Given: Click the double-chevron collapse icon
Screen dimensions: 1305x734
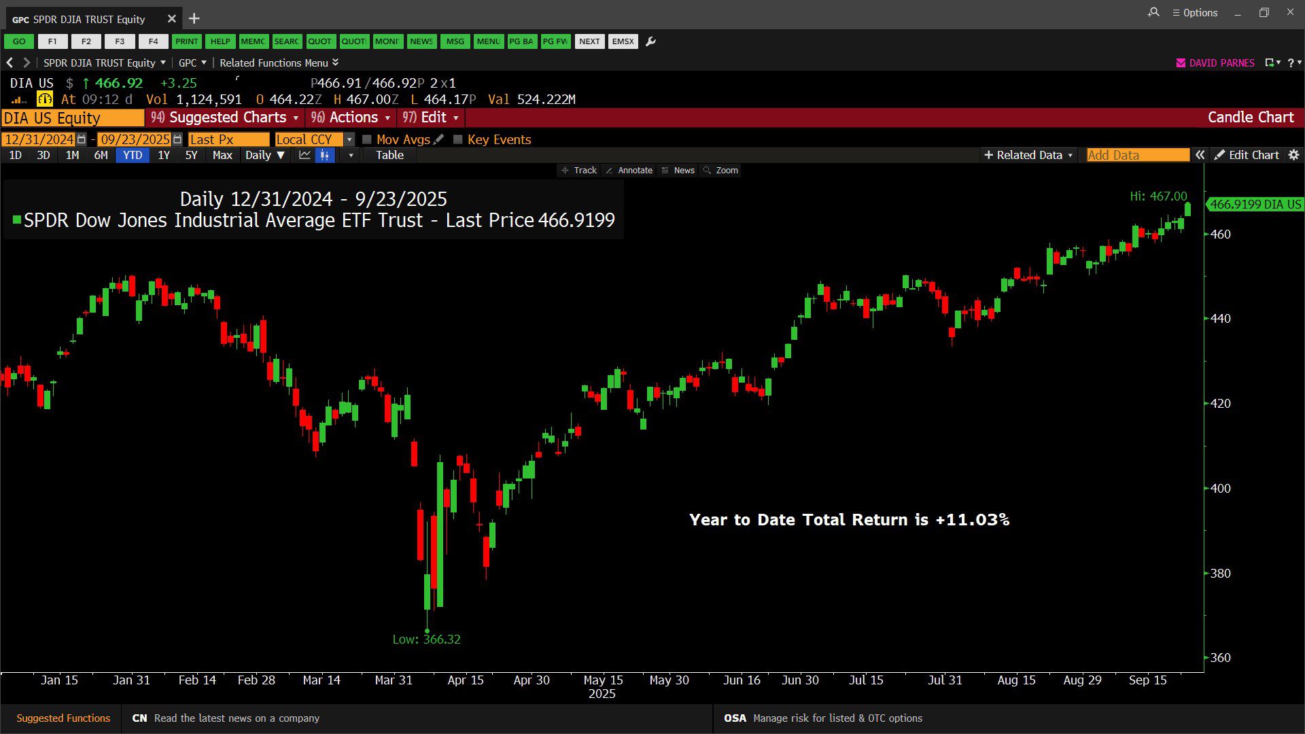Looking at the screenshot, I should point(1200,155).
